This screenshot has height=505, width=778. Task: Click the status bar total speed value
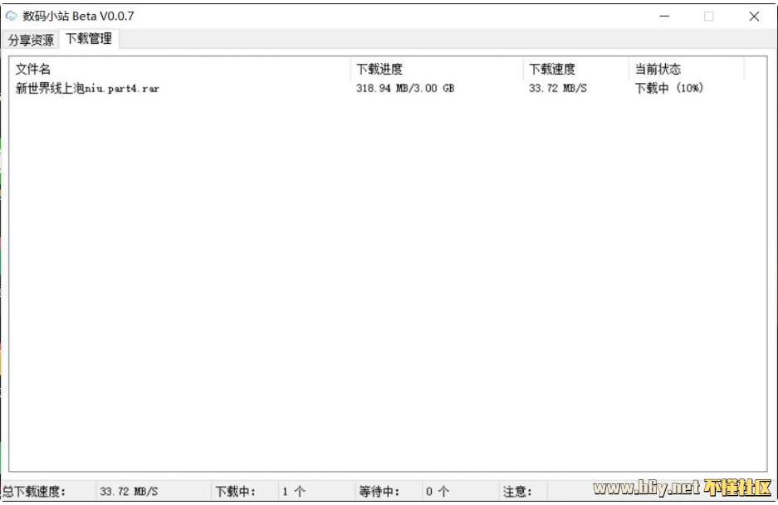pyautogui.click(x=129, y=492)
